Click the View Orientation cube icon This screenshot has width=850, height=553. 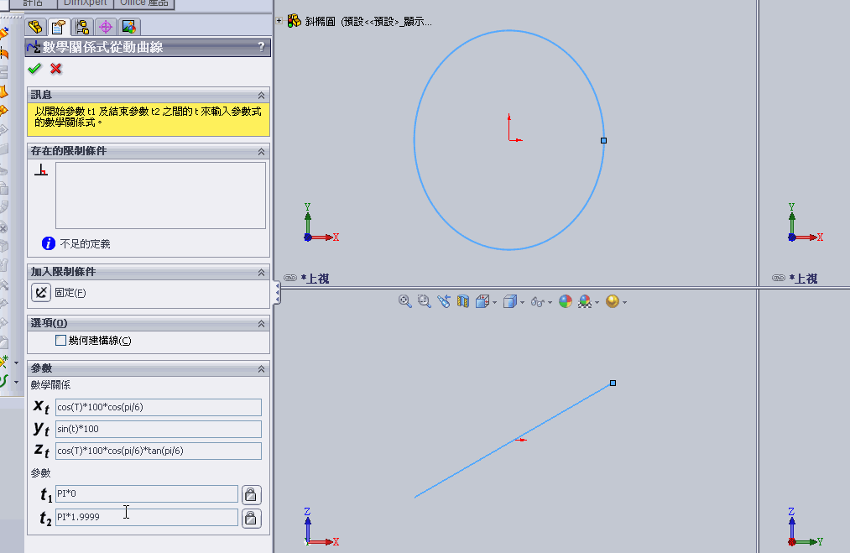482,301
